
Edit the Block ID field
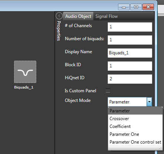point(130,66)
